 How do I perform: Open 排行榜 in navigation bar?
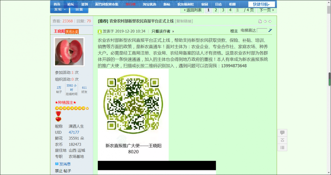131,4
